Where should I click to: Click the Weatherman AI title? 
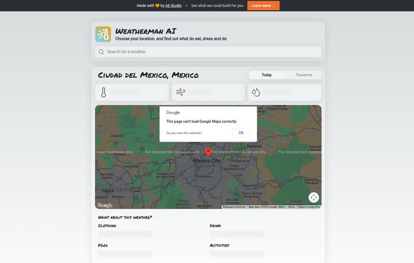click(x=146, y=31)
